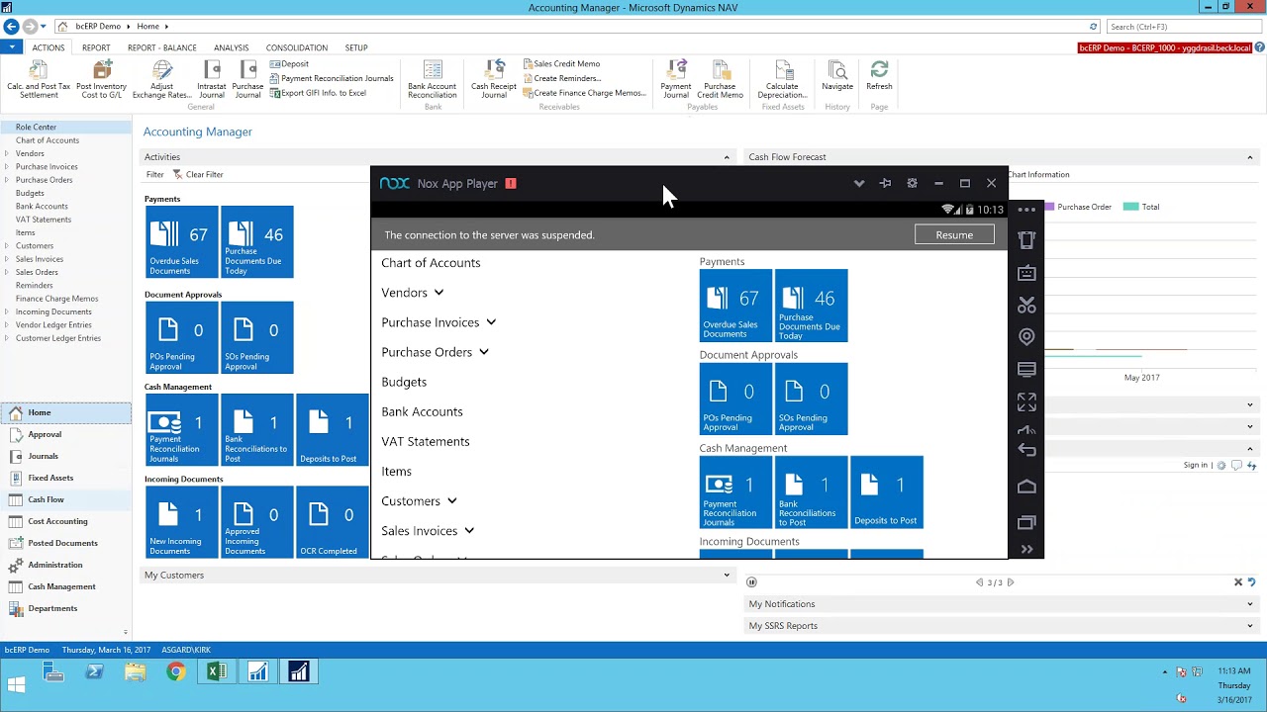Viewport: 1267px width, 712px height.
Task: Click Create Reminders in ribbon
Action: click(x=561, y=78)
